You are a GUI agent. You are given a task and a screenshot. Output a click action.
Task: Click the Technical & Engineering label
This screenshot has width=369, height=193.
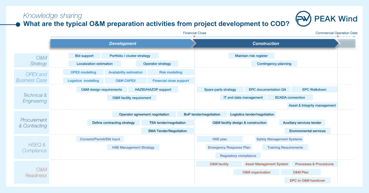tap(32, 98)
